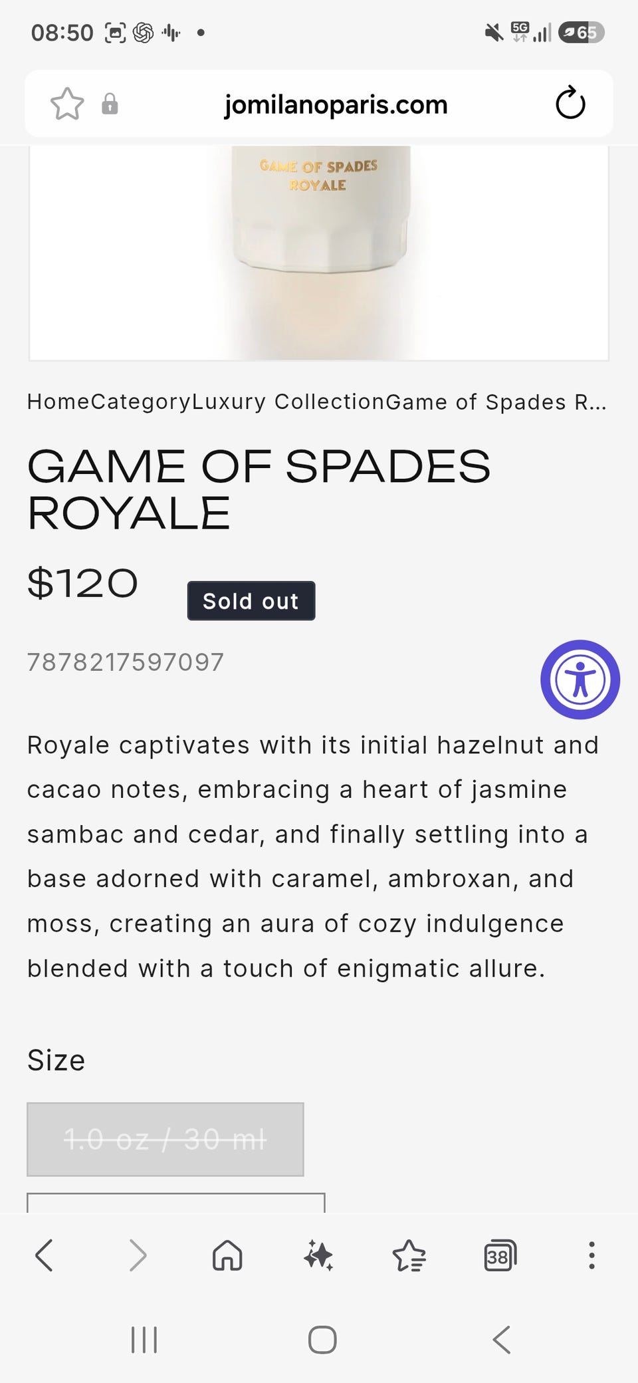
Task: Go to Luxury Collection breadcrumb
Action: pyautogui.click(x=288, y=402)
